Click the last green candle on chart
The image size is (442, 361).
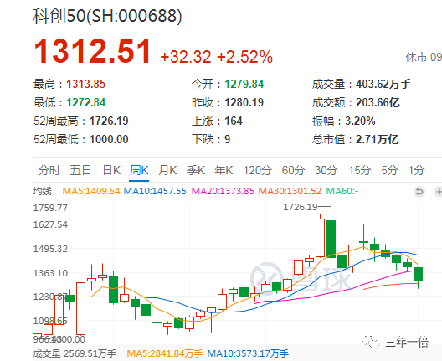pos(418,274)
